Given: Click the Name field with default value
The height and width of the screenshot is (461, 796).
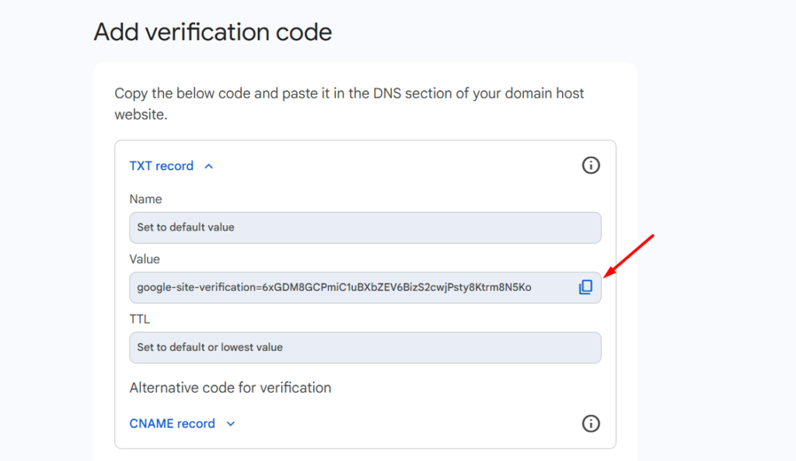Looking at the screenshot, I should click(x=365, y=227).
